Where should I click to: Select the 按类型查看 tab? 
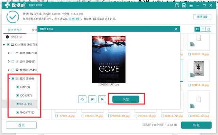click(15, 30)
